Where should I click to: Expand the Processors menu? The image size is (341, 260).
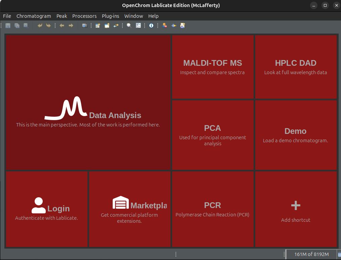coord(84,16)
